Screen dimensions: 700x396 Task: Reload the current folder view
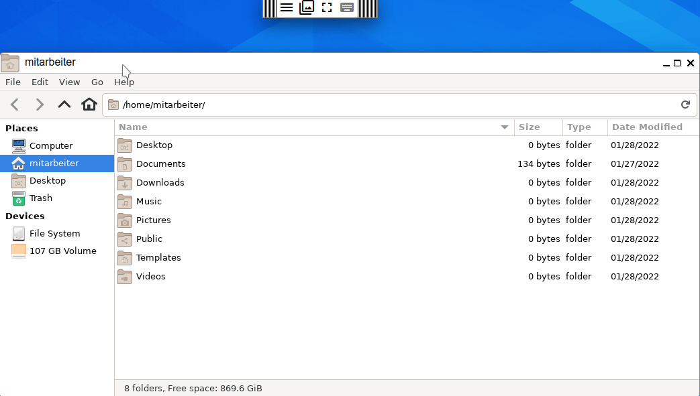pos(685,105)
